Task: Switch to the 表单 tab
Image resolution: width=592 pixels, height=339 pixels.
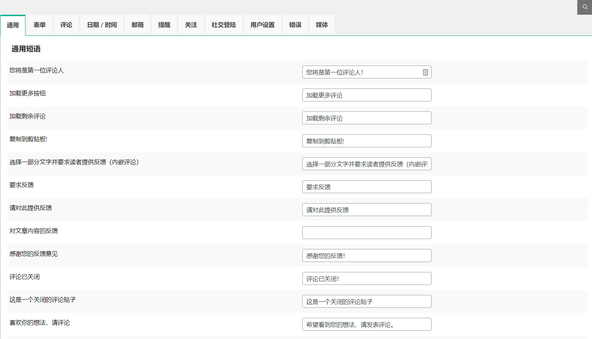Action: pos(39,25)
